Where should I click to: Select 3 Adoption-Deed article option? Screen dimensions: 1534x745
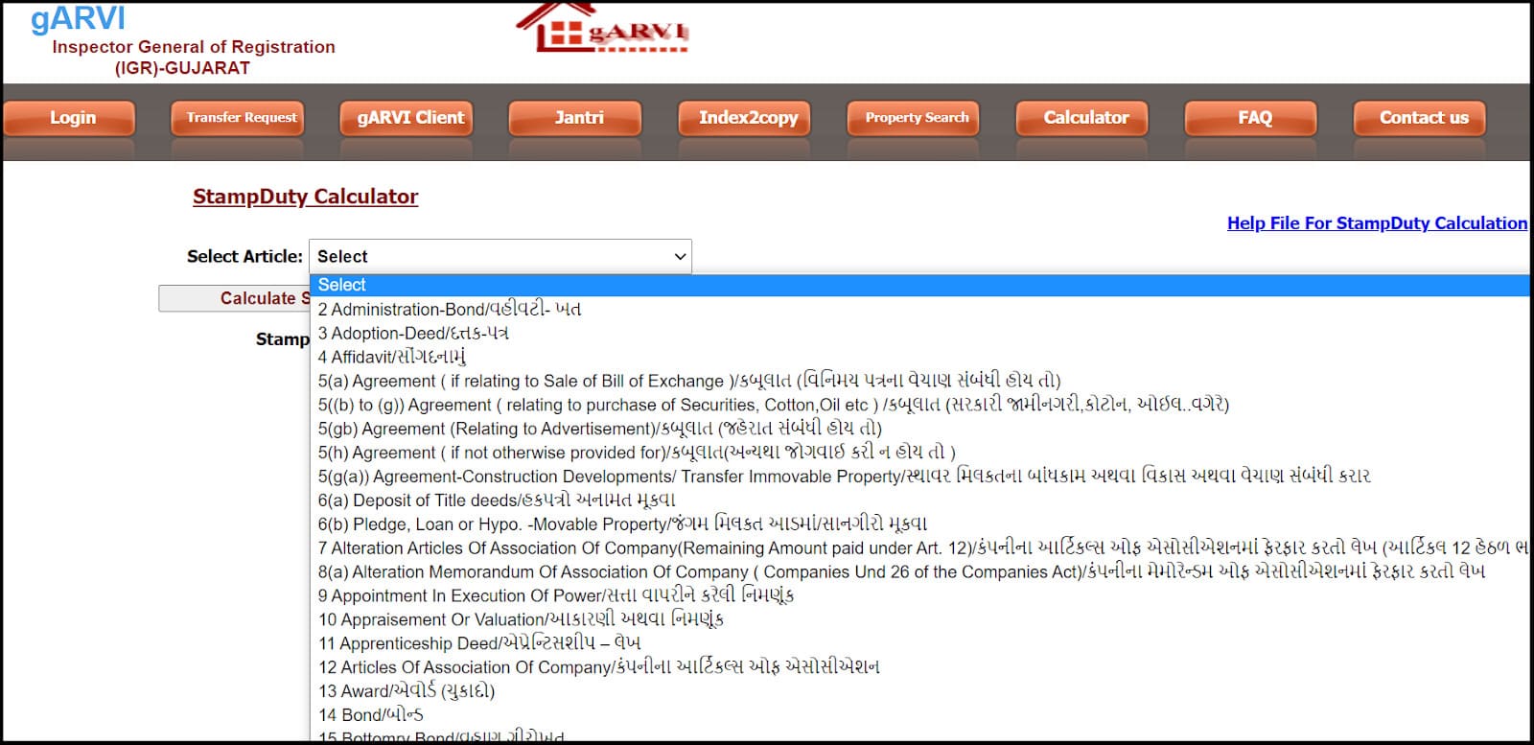coord(413,334)
